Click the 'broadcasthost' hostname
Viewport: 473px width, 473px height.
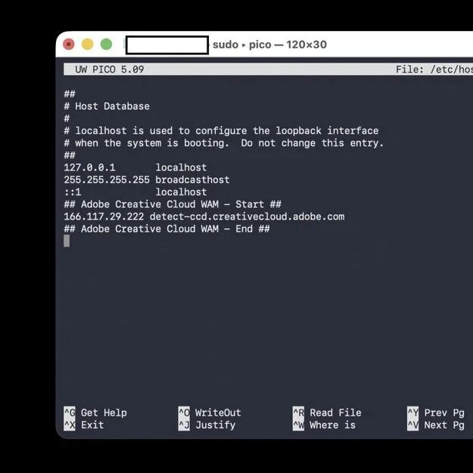[192, 180]
